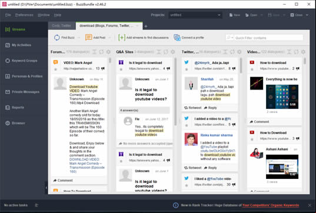Open the Help menu

58,15
